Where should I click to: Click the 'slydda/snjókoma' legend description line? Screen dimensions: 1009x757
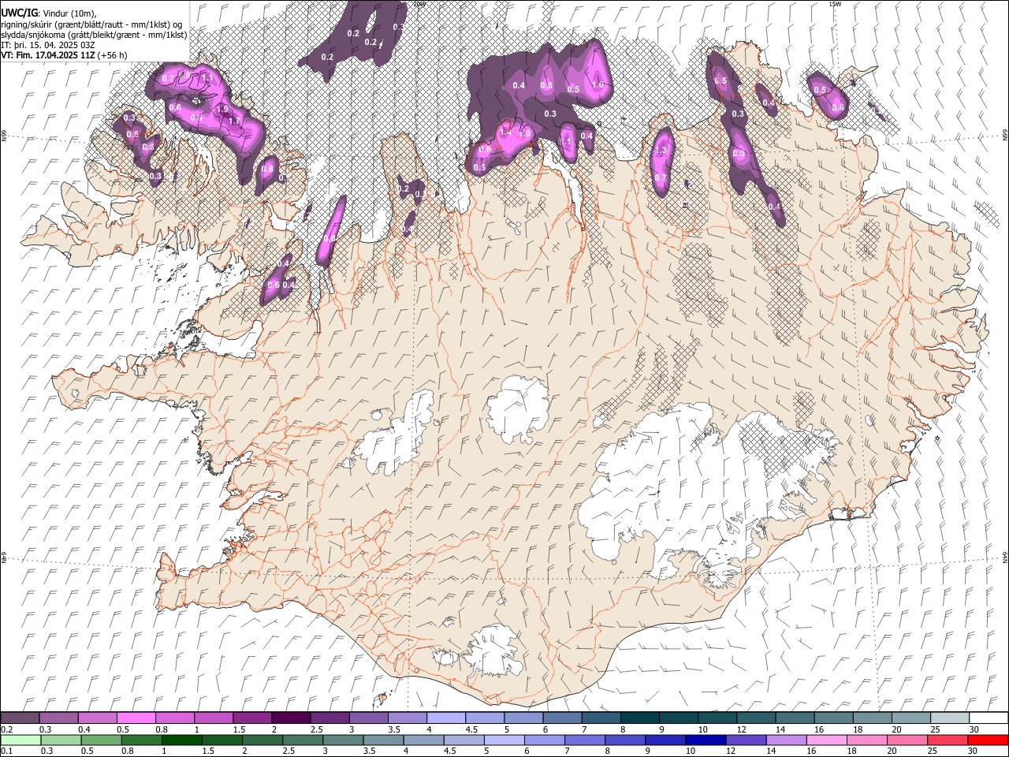pos(94,34)
